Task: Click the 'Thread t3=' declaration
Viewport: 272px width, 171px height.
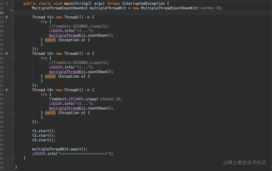Action: click(43, 90)
